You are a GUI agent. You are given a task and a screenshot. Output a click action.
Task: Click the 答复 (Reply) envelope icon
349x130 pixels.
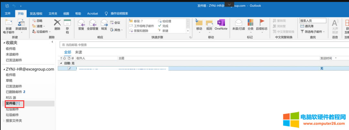click(x=81, y=24)
